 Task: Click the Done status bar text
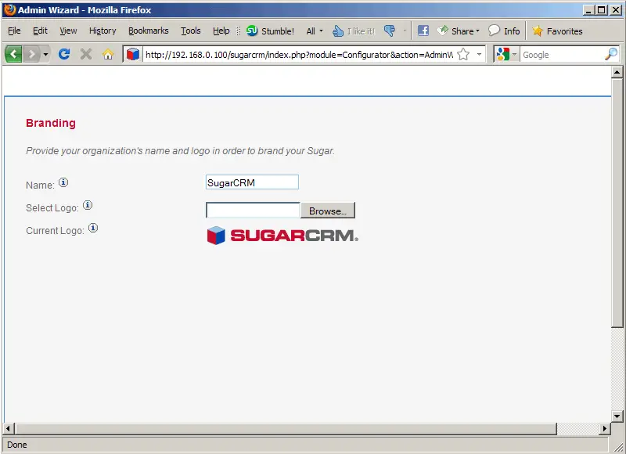pos(16,445)
